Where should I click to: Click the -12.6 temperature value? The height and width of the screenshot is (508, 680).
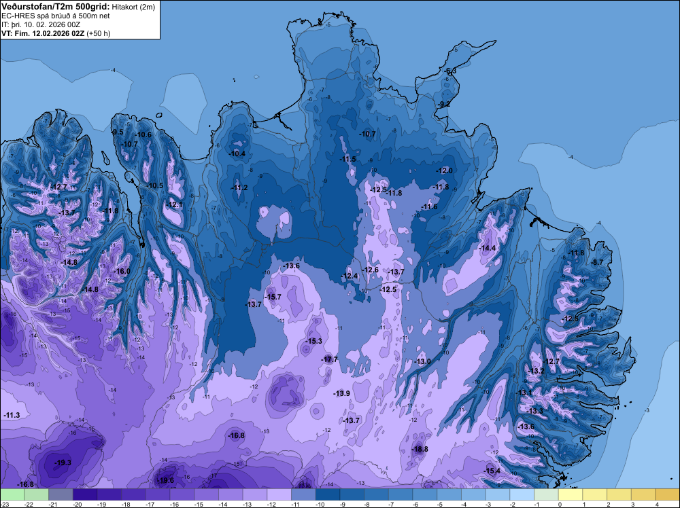370,270
